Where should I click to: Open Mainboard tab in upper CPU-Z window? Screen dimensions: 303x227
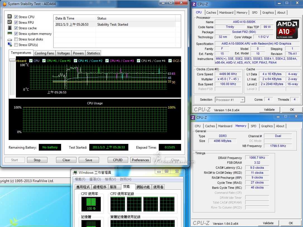(226, 13)
